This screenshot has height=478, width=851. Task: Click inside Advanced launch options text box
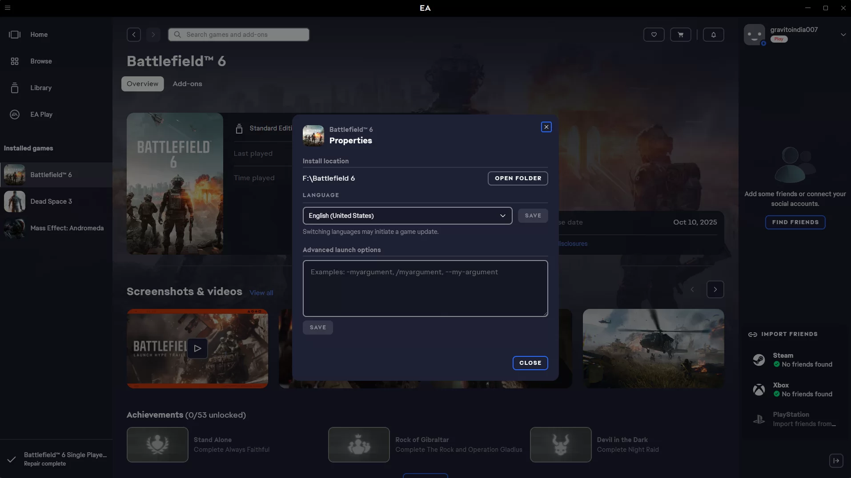pyautogui.click(x=425, y=288)
